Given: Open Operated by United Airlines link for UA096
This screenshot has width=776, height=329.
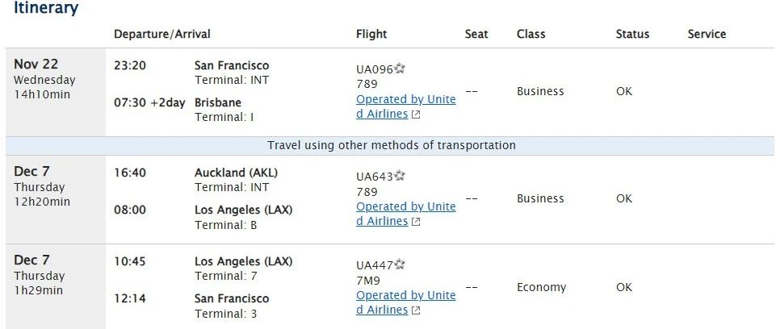Looking at the screenshot, I should click(x=406, y=106).
